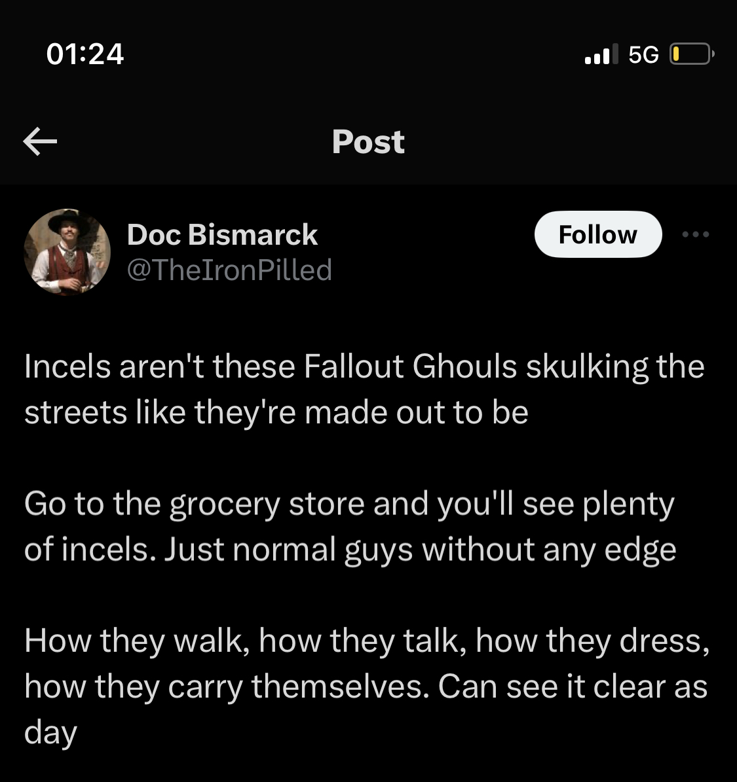Tap the Post header title
This screenshot has width=737, height=782.
(x=368, y=141)
